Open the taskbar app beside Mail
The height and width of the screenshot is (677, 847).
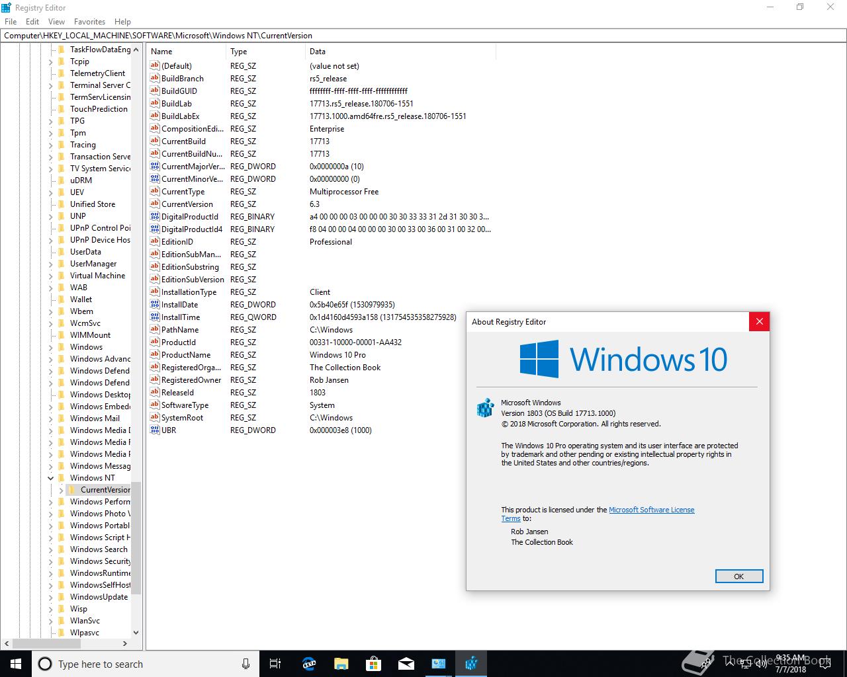pyautogui.click(x=438, y=664)
